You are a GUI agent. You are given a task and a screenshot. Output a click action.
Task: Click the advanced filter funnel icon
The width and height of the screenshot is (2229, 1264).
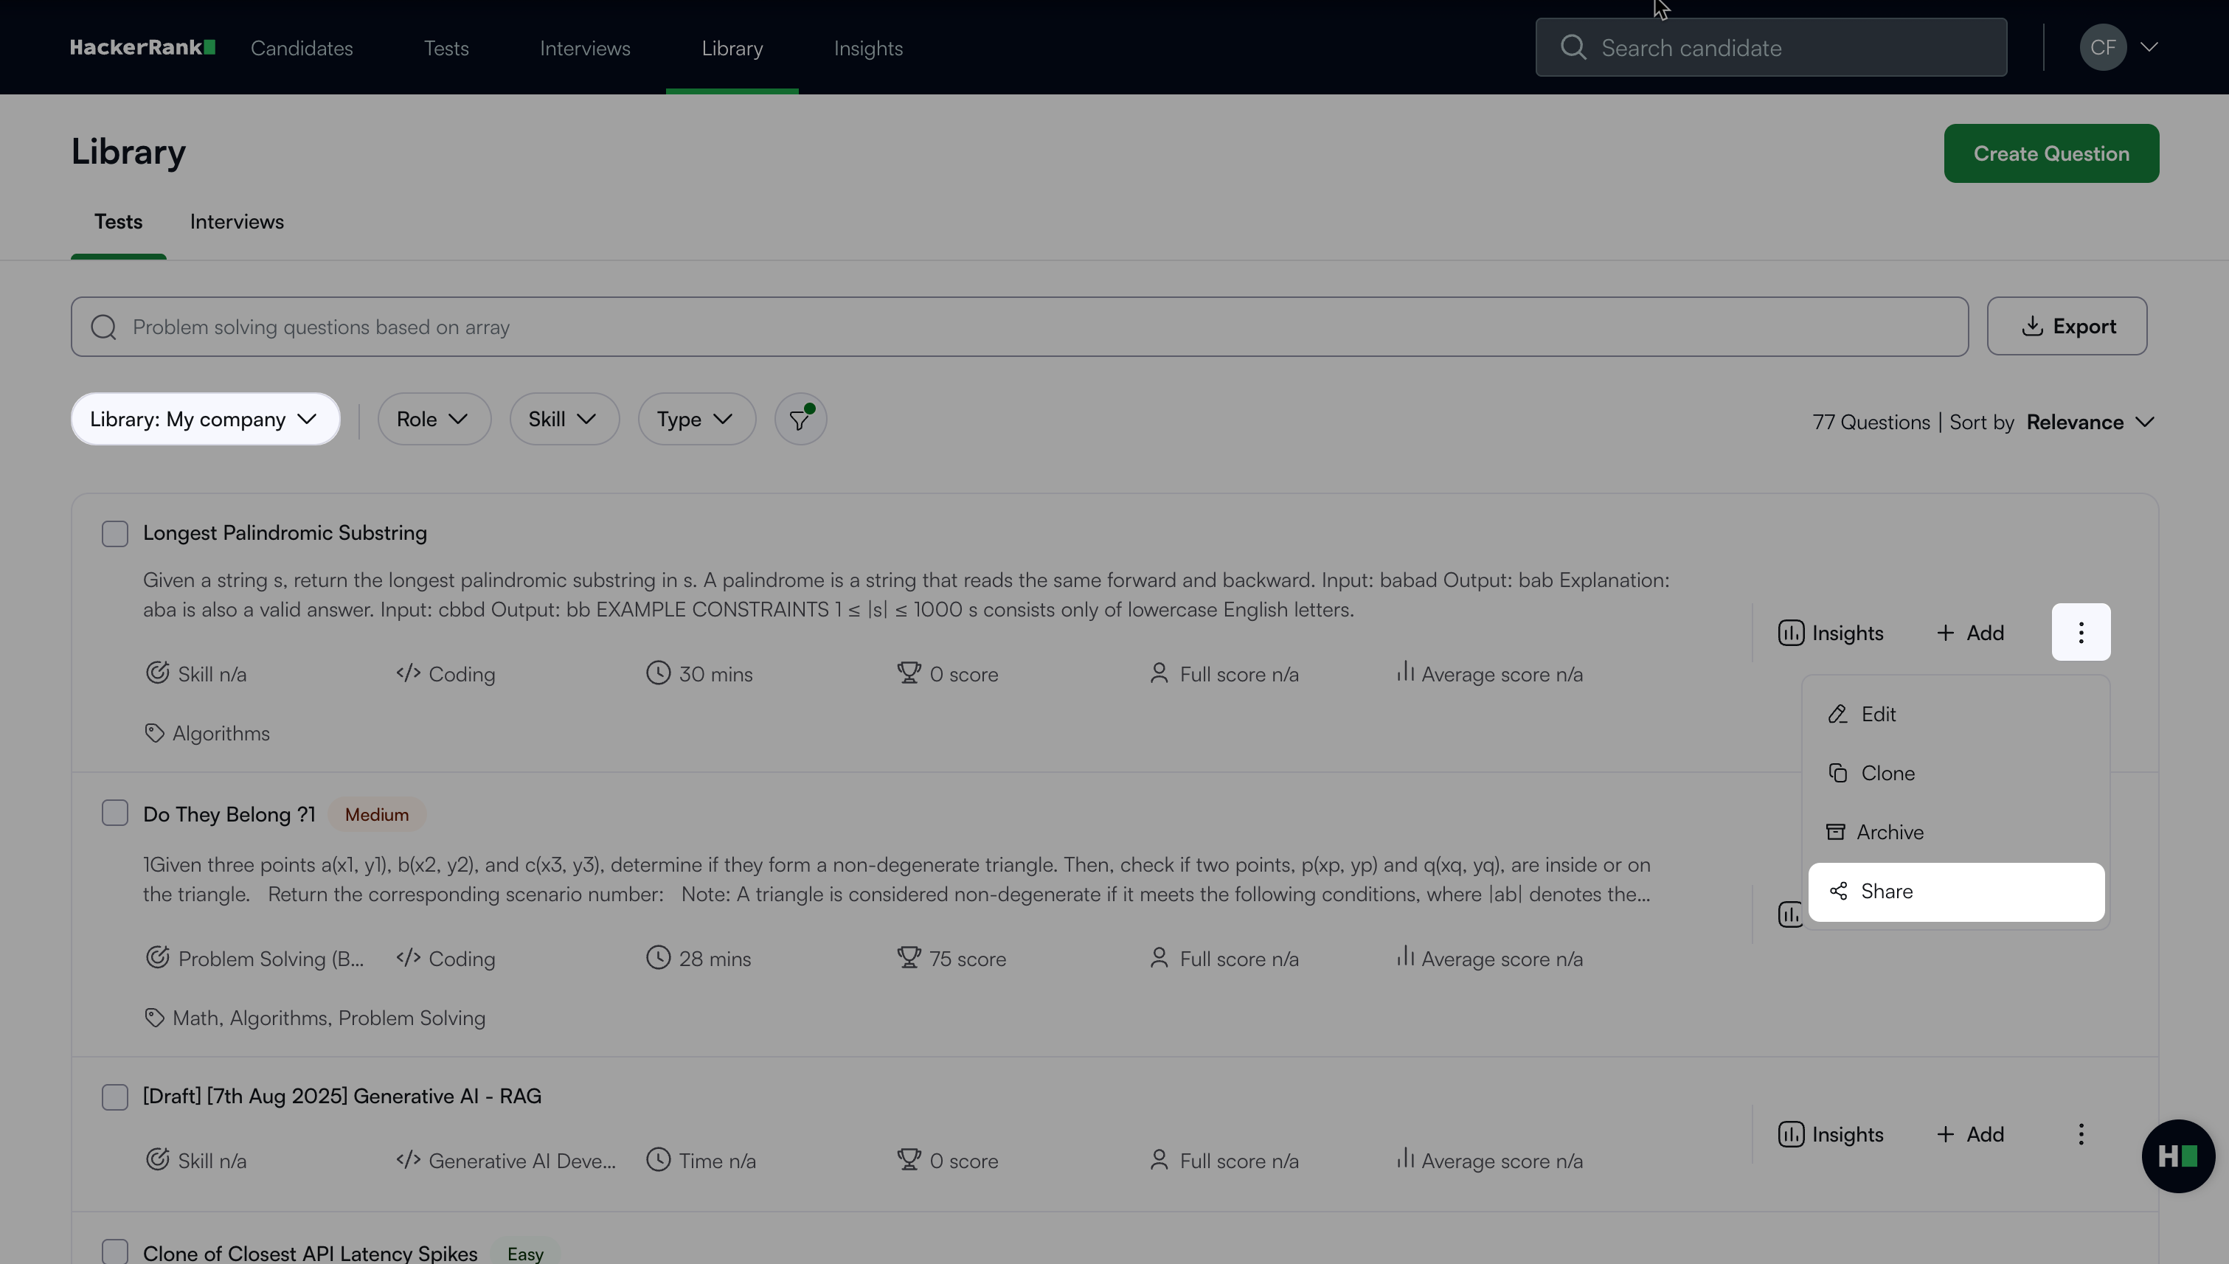[x=800, y=420]
